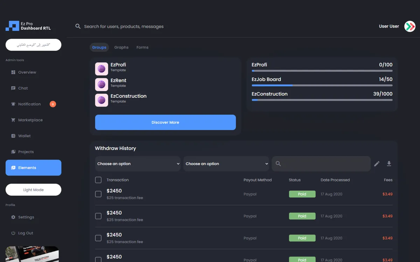The image size is (420, 262).
Task: Click the Settings gear icon
Action: (x=13, y=217)
